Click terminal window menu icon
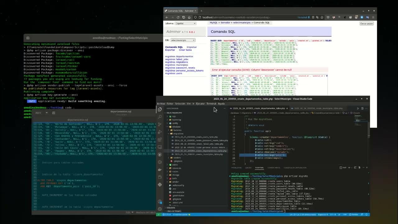This screenshot has width=398, height=224. [28, 38]
